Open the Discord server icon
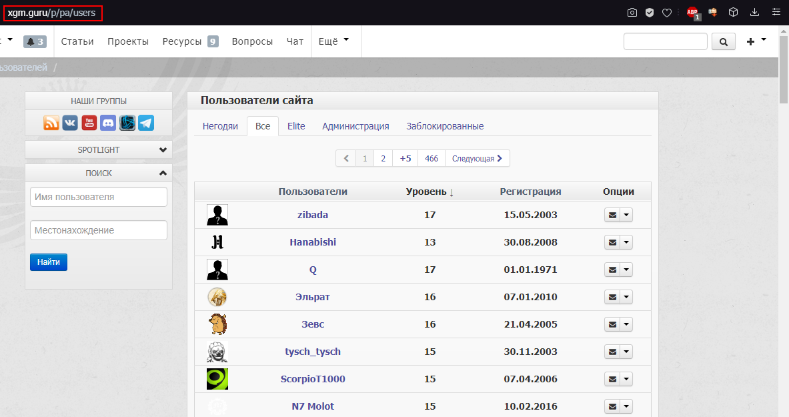 (108, 123)
